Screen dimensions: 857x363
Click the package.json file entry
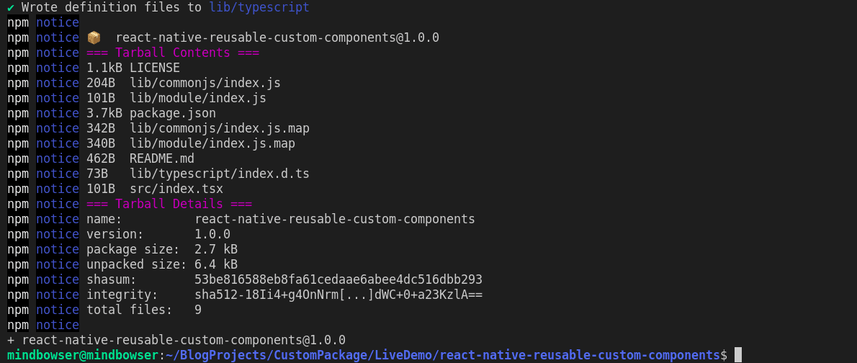(x=172, y=113)
